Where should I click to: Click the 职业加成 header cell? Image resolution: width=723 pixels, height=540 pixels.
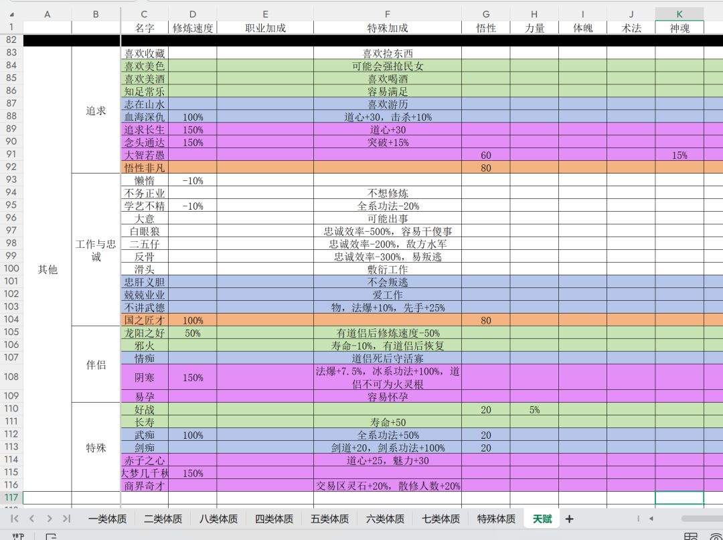point(265,27)
